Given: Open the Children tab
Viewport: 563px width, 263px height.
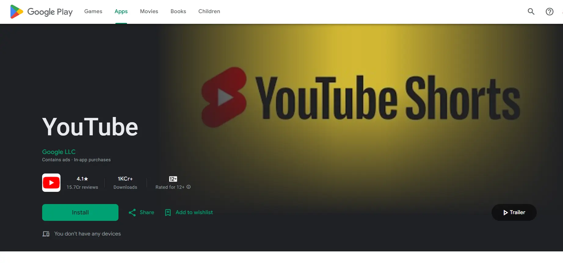Looking at the screenshot, I should click(x=209, y=11).
